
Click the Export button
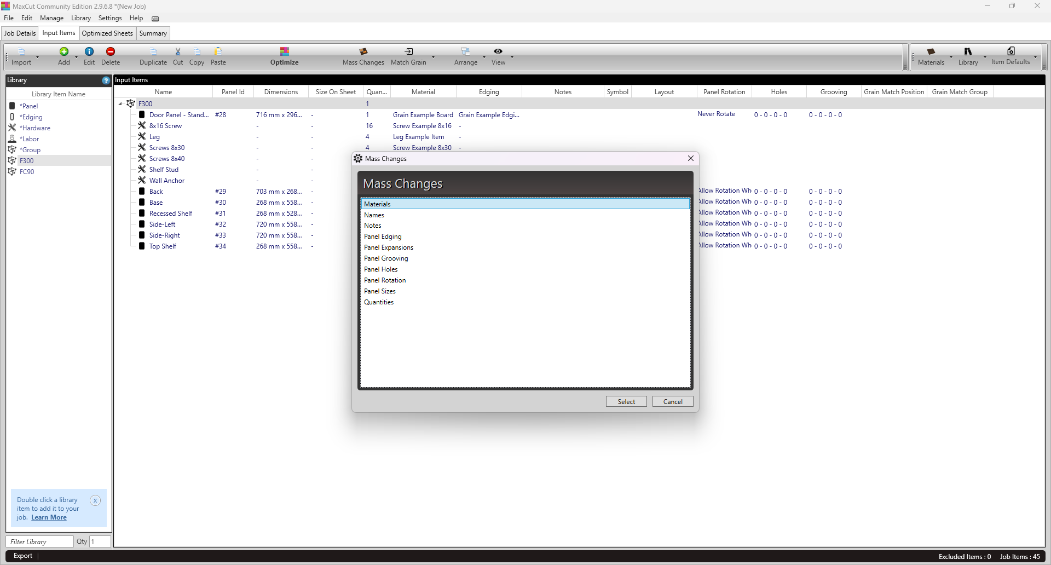23,556
